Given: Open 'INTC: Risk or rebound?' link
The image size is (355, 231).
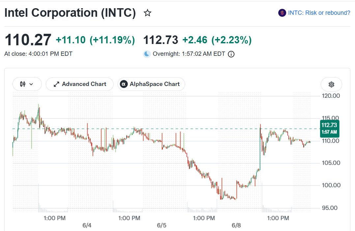Looking at the screenshot, I should pyautogui.click(x=319, y=13).
